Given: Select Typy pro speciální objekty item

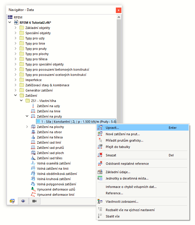Looking at the screenshot, I should coord(44,64).
